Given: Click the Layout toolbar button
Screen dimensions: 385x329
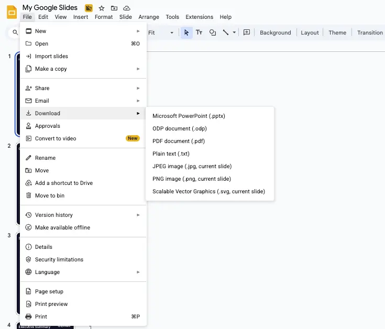Looking at the screenshot, I should pos(310,32).
